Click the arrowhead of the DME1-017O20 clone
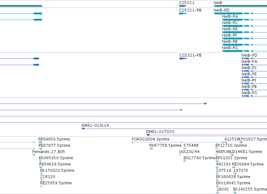This screenshot has width=267, height=194. click(148, 135)
